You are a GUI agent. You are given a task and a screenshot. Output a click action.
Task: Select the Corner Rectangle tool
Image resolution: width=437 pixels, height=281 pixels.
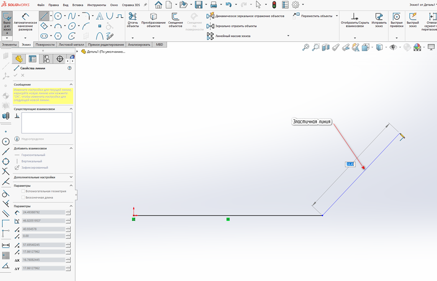point(44,26)
